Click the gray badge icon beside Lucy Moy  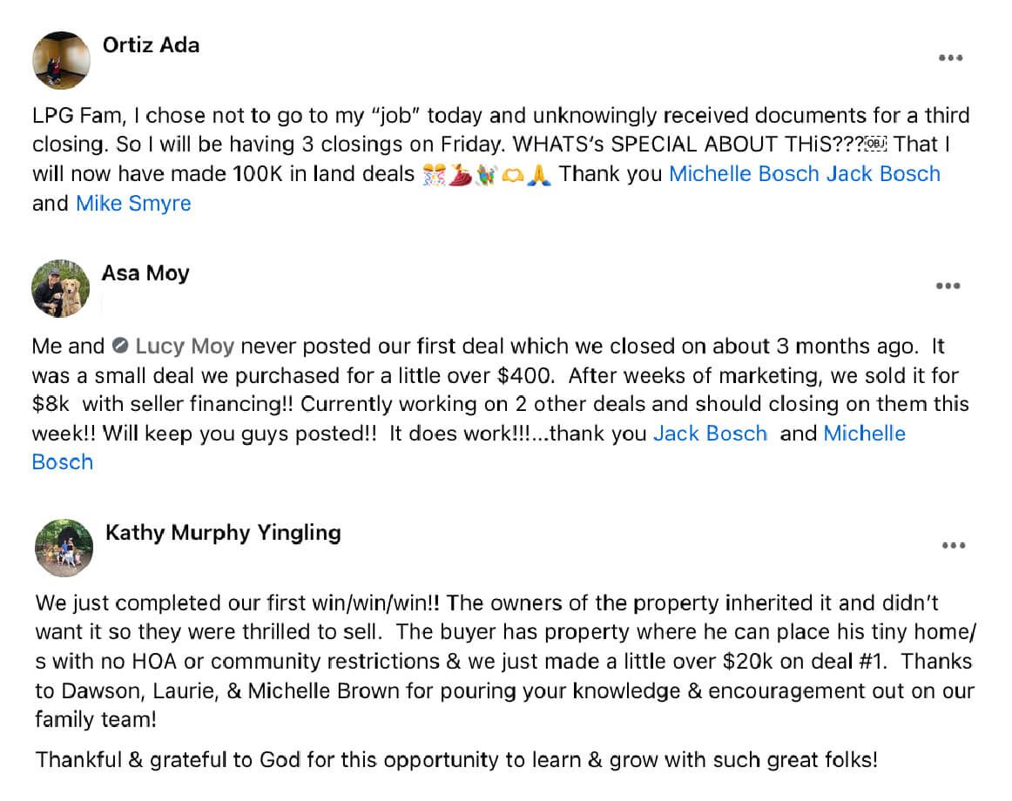pyautogui.click(x=121, y=347)
